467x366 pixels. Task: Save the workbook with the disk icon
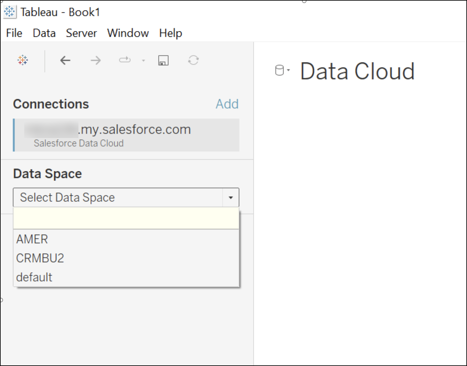pos(163,60)
